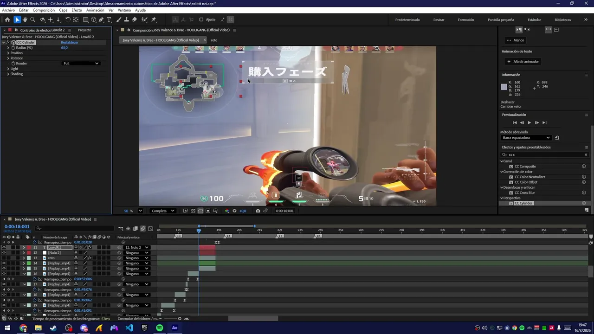Toggle the Ajuste snapping checkbox
The image size is (594, 334).
coord(201,19)
